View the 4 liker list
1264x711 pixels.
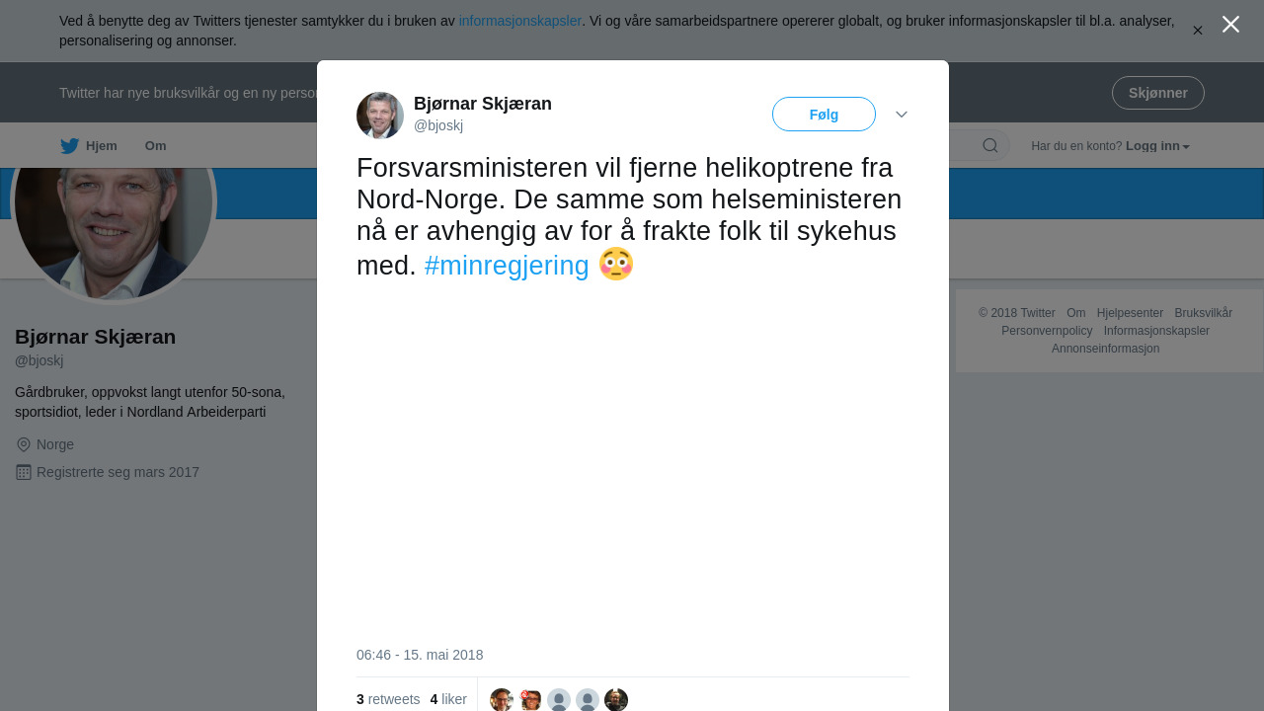448,699
